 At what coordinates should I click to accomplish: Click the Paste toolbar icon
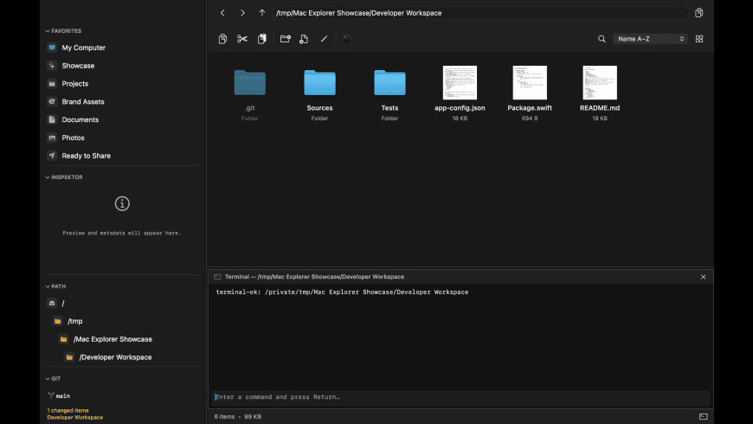tap(261, 39)
